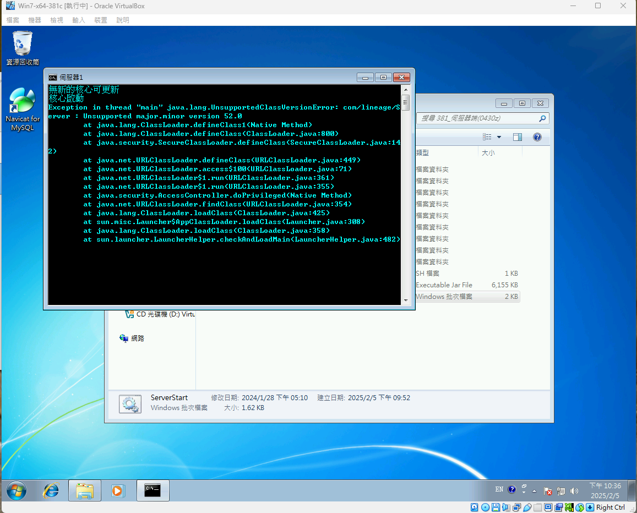Viewport: 637px width, 513px height.
Task: Sort by the 類型 column header
Action: (x=446, y=152)
